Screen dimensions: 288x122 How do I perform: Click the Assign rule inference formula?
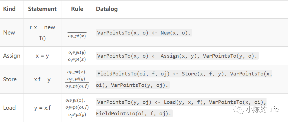(77, 56)
